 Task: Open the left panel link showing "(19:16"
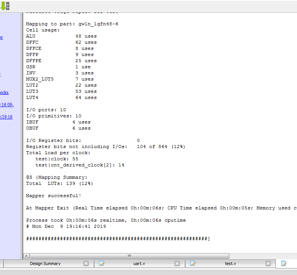click(6, 117)
